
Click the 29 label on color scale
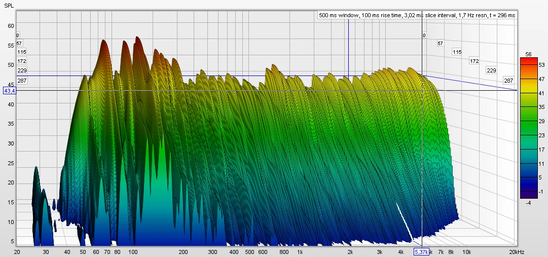click(542, 121)
